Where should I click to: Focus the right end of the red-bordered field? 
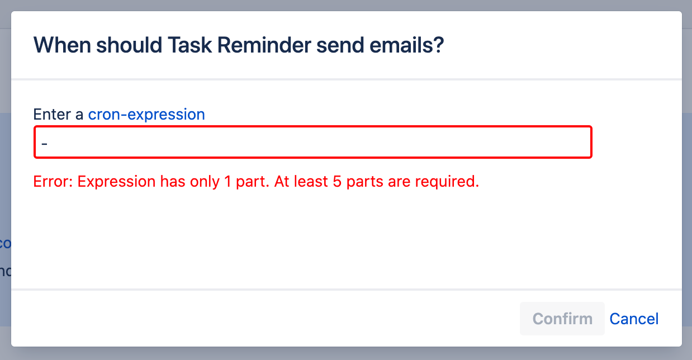tap(576, 142)
